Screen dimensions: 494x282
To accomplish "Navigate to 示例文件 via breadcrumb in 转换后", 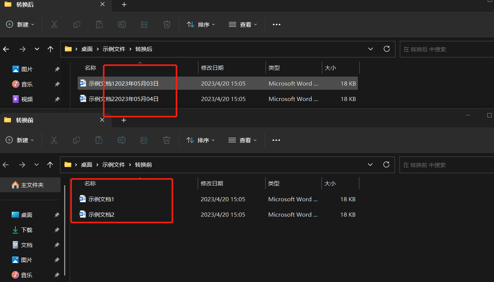I will 115,49.
